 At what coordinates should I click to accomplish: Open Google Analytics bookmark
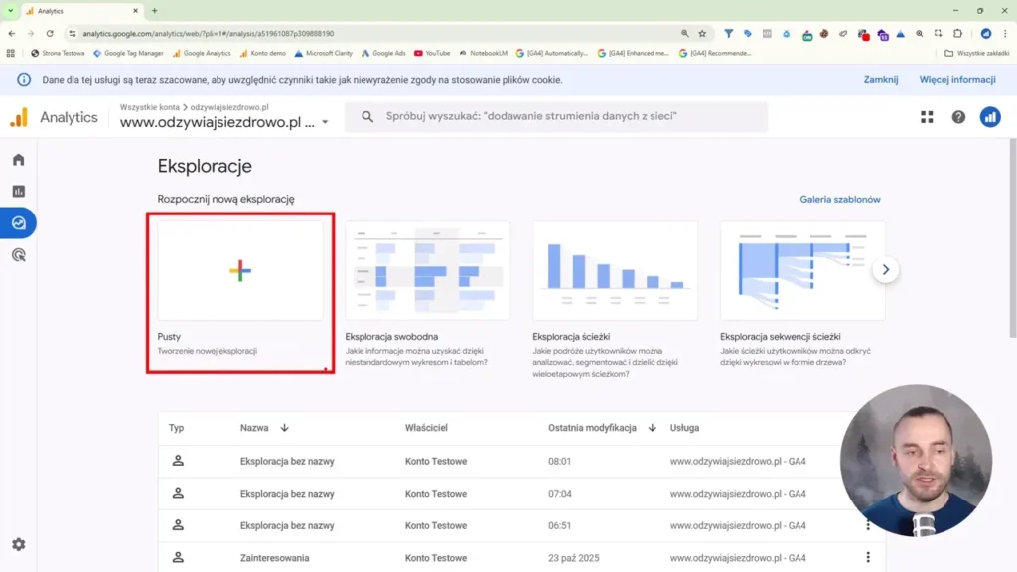[x=202, y=54]
